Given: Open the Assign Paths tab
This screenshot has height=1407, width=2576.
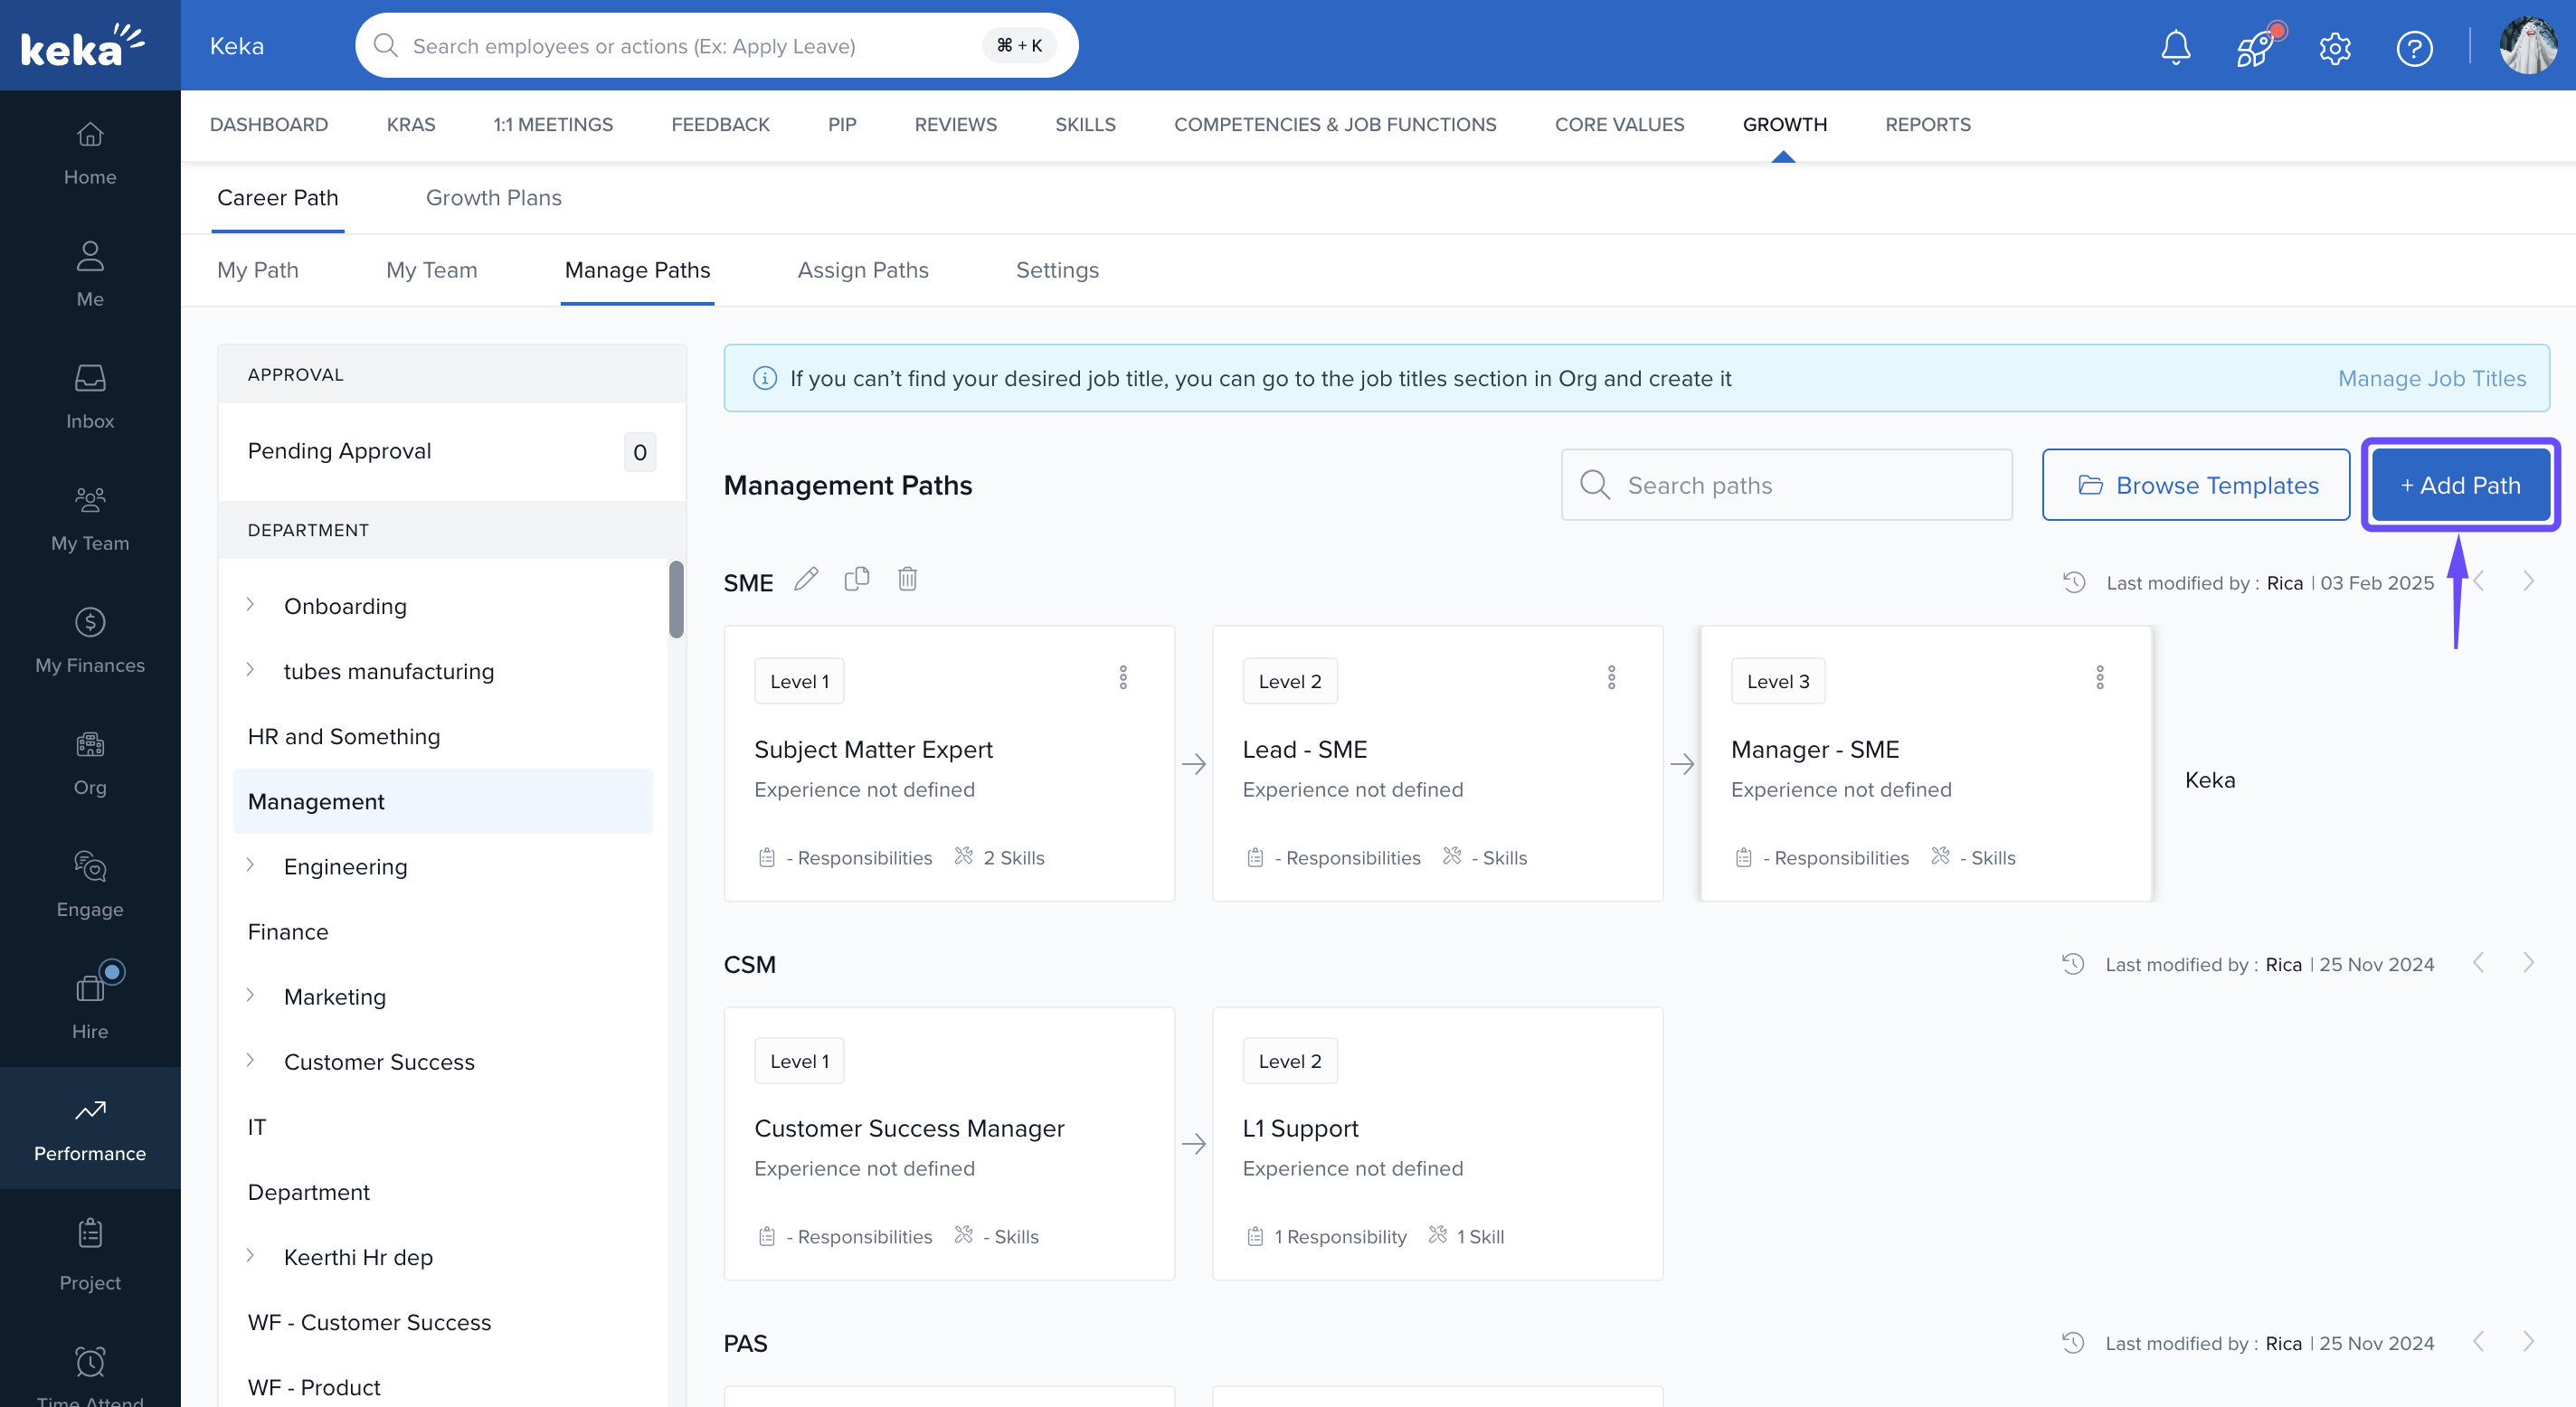Looking at the screenshot, I should 863,270.
